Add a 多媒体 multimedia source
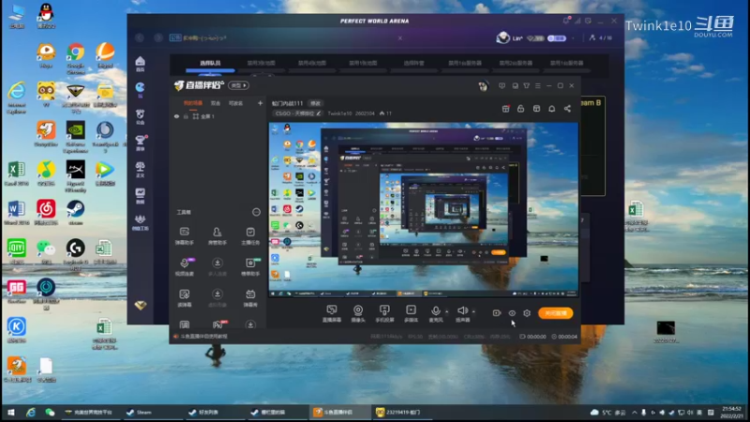 (x=411, y=313)
